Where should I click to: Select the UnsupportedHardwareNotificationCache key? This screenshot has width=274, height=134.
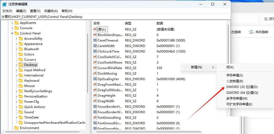coord(55,122)
